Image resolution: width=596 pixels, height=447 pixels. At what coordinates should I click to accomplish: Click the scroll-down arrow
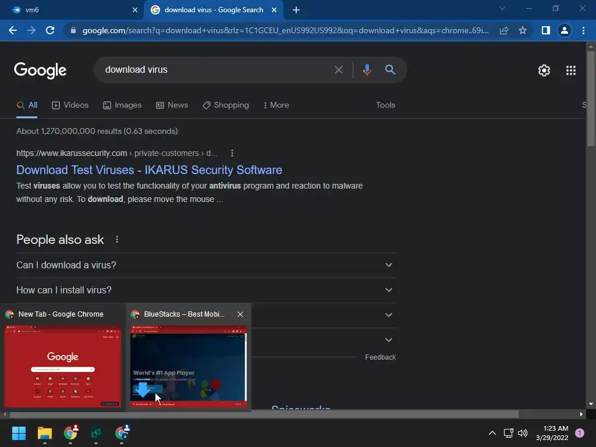point(591,404)
